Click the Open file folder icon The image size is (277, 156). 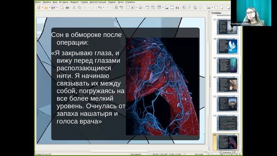click(x=46, y=8)
